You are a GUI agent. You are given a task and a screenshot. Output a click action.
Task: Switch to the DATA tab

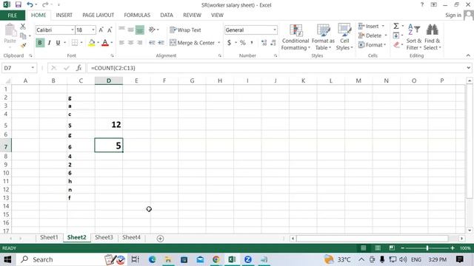click(x=167, y=15)
